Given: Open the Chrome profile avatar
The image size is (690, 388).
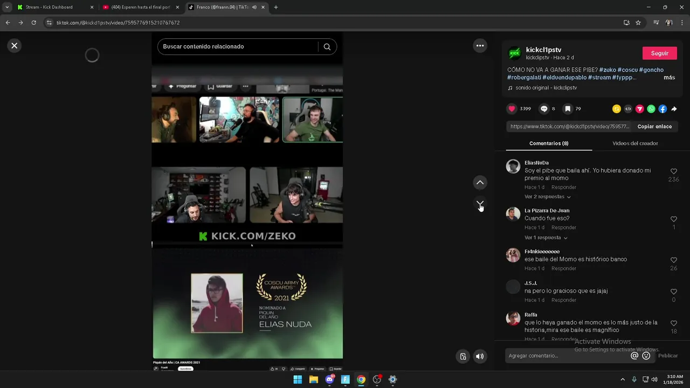Looking at the screenshot, I should 669,23.
